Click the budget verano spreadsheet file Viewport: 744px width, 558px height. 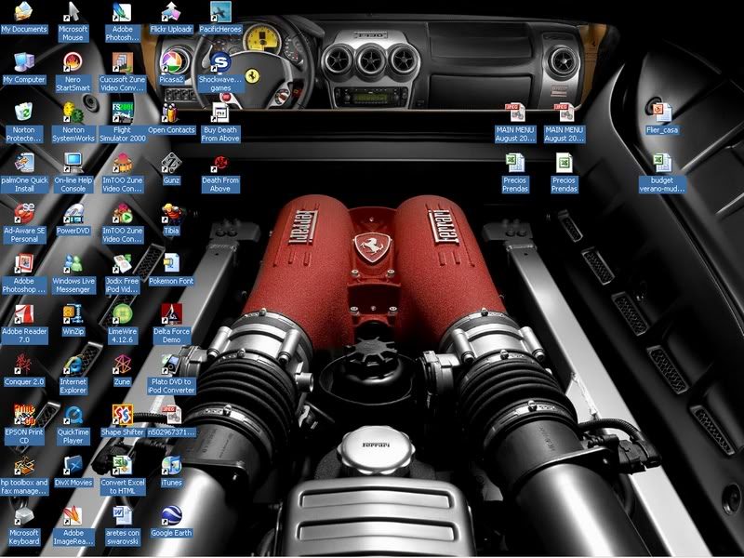(x=661, y=164)
